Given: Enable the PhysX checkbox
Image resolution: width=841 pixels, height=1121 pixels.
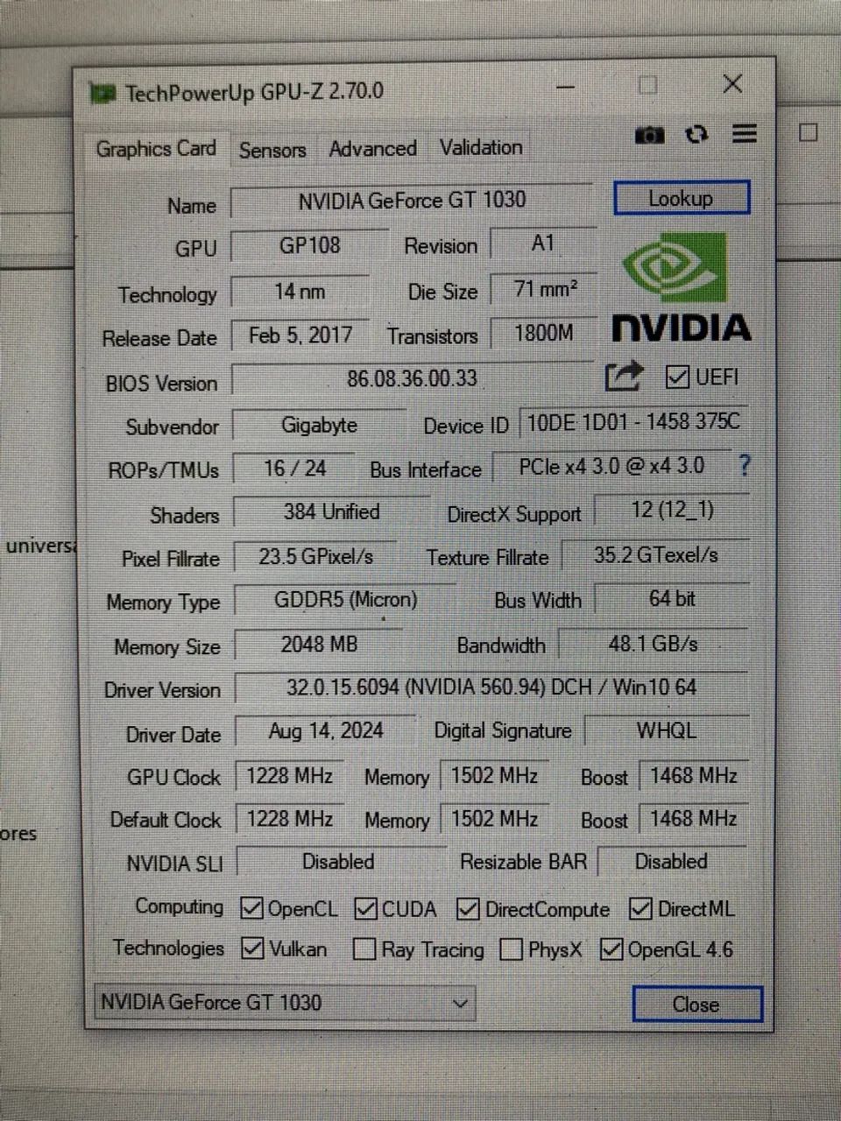Looking at the screenshot, I should (511, 949).
